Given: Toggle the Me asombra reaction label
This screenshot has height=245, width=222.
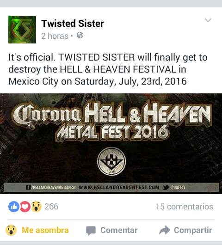Looking at the screenshot, I should (x=45, y=230).
